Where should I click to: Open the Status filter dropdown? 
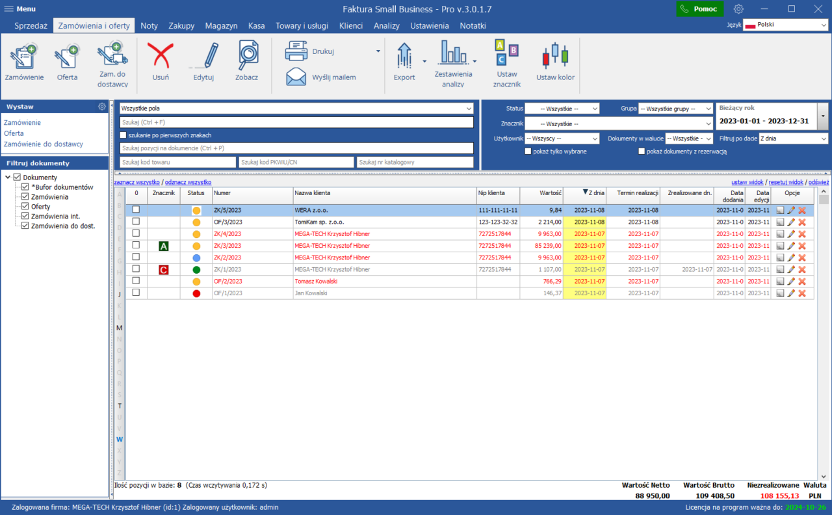562,109
